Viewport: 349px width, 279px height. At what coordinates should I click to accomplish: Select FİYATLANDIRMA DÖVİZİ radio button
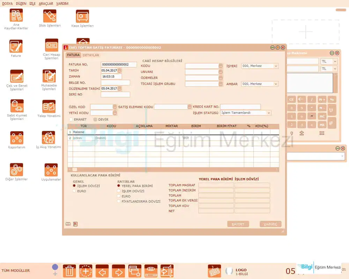click(x=119, y=201)
